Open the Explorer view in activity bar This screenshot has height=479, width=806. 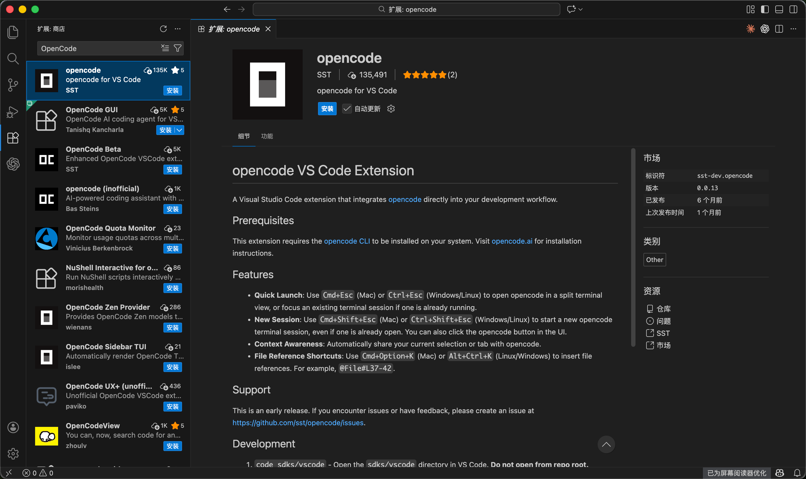point(13,32)
